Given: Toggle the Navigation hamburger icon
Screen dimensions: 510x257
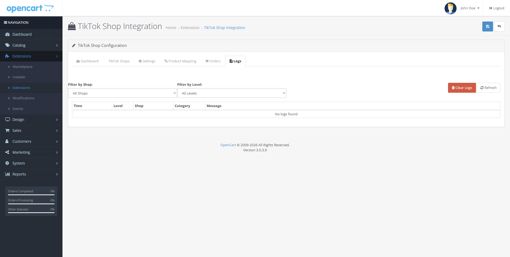Looking at the screenshot, I should coord(5,23).
